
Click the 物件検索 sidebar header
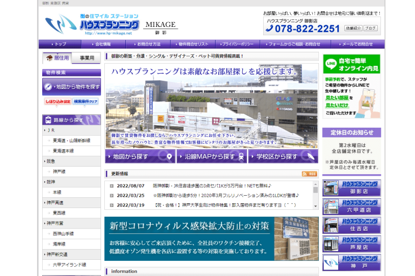point(71,73)
